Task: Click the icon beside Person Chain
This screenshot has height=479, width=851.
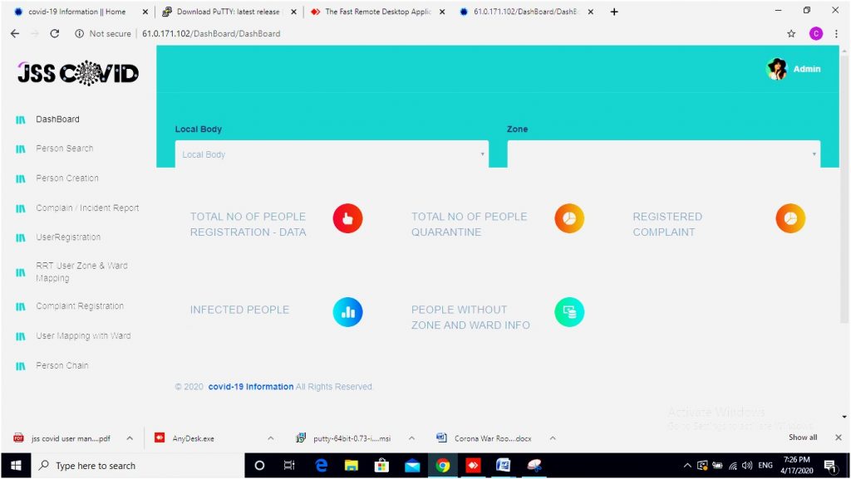Action: pos(21,366)
